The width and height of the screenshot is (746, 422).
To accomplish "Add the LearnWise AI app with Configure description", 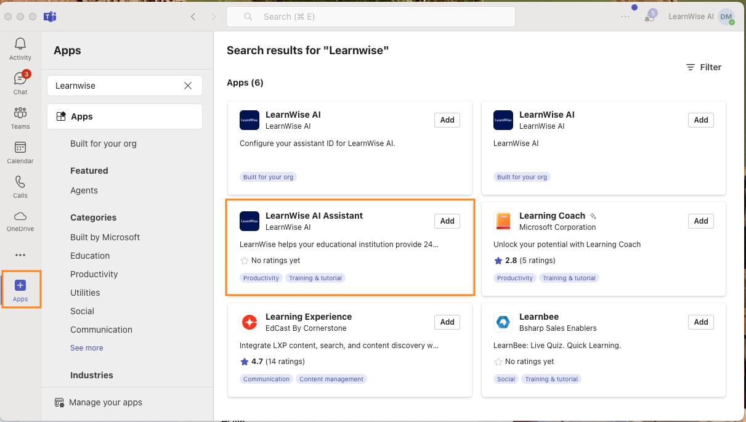I will point(447,120).
